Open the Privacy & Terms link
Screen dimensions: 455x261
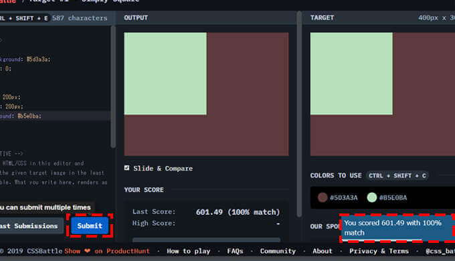(379, 251)
